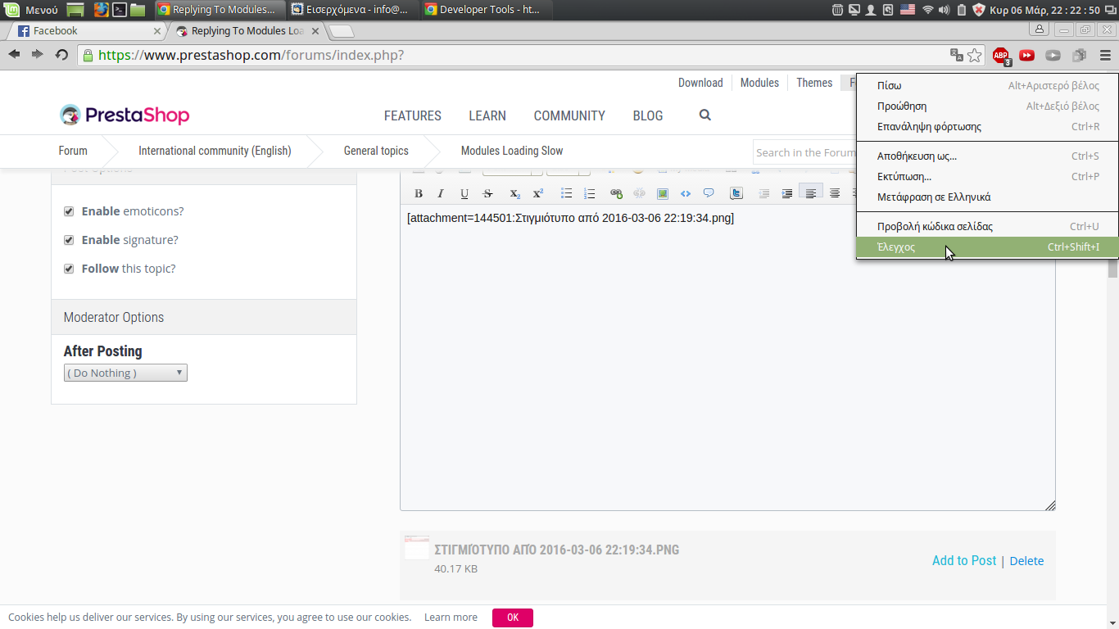The image size is (1119, 629).
Task: Uncheck Enable signature checkbox
Action: (x=69, y=240)
